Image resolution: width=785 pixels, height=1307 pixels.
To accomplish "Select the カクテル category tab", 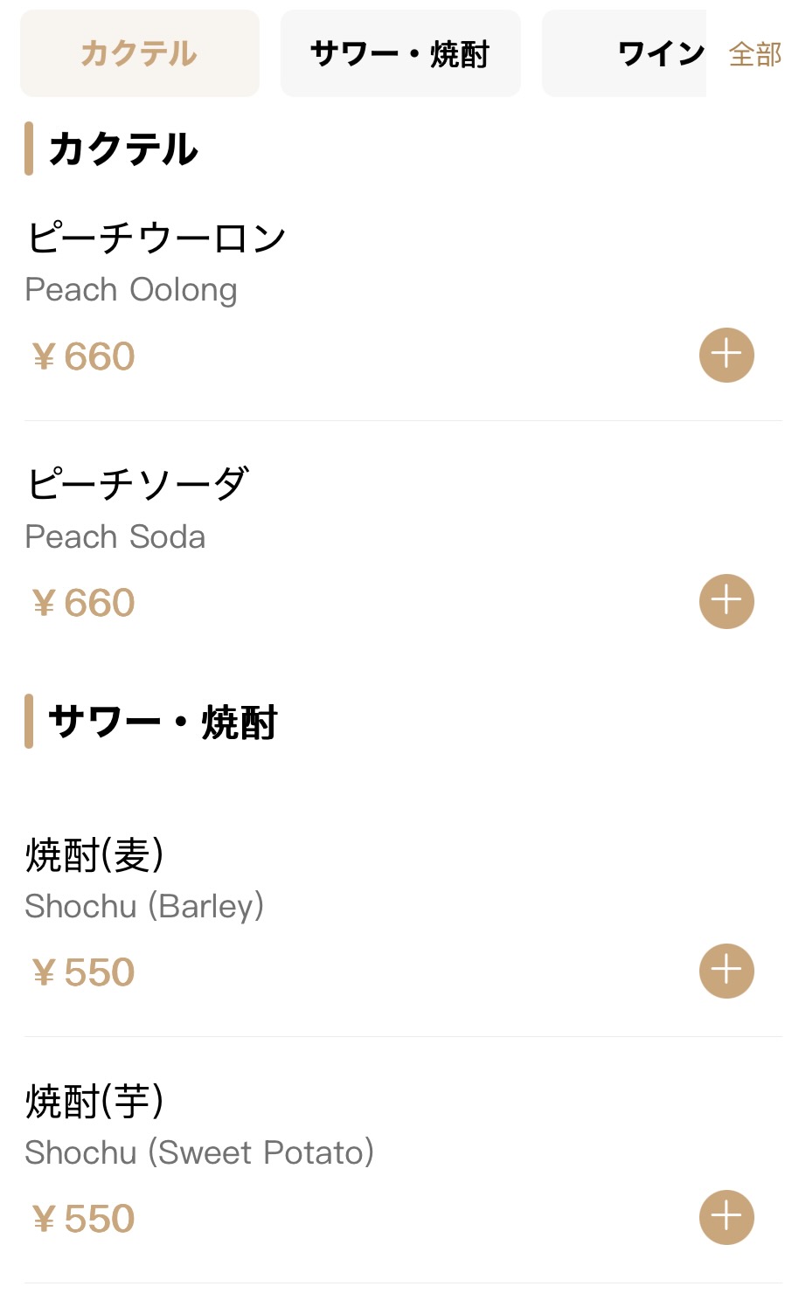I will pyautogui.click(x=140, y=53).
